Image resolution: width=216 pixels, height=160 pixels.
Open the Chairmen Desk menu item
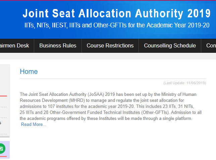tap(15, 46)
